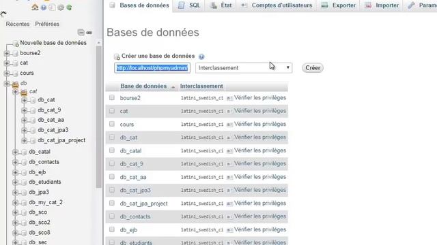Screen dimensions: 437x245
Task: Check the bourse2 database checkbox
Action: 112,97
